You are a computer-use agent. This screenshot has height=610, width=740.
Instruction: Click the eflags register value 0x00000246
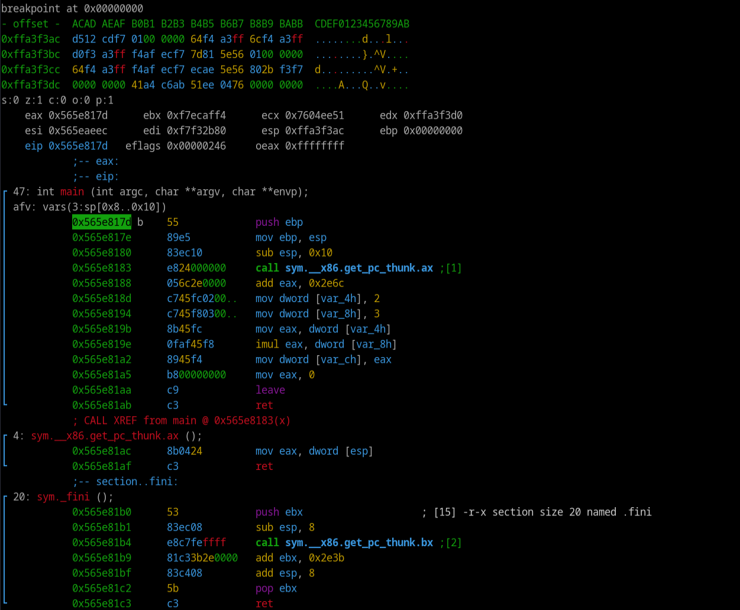(196, 146)
